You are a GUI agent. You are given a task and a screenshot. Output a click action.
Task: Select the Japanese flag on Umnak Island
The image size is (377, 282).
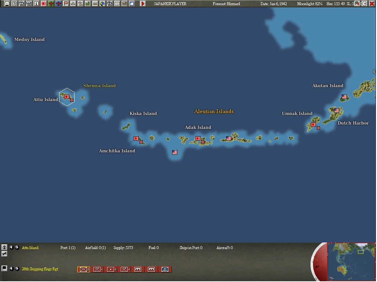[x=313, y=125]
